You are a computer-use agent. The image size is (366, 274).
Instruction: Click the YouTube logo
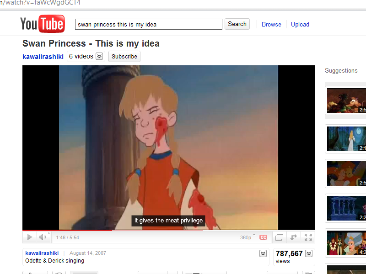(43, 24)
